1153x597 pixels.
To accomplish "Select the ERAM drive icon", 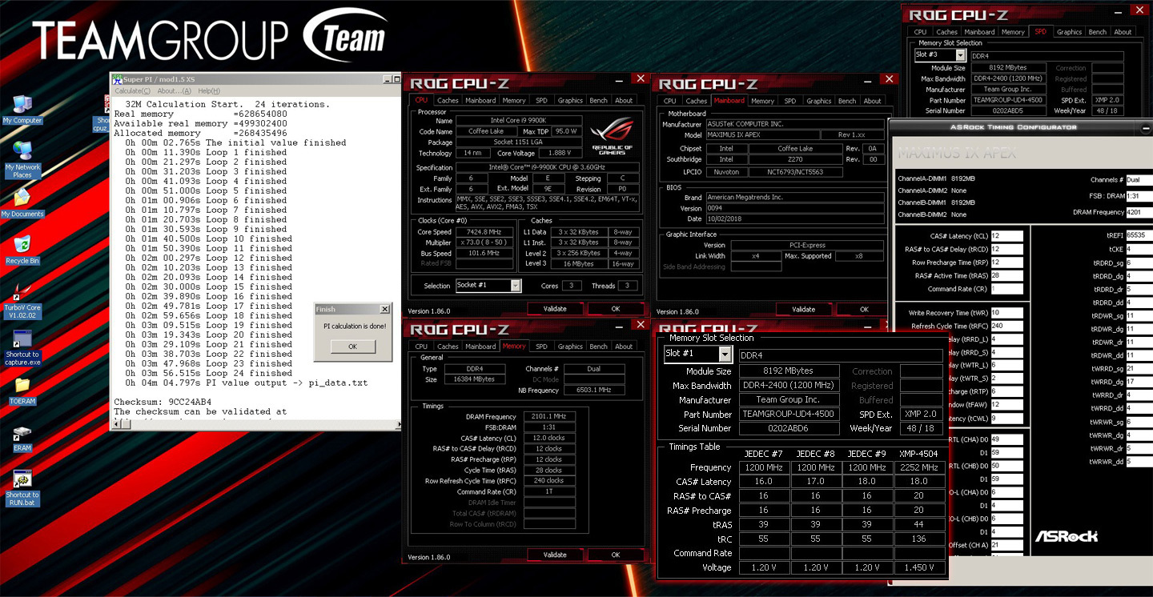I will tap(22, 439).
